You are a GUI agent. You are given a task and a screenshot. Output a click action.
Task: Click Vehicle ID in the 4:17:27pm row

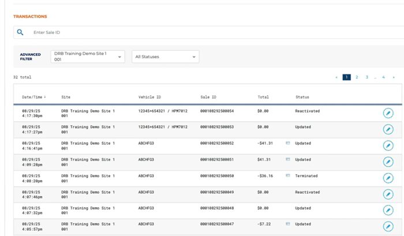coord(163,127)
